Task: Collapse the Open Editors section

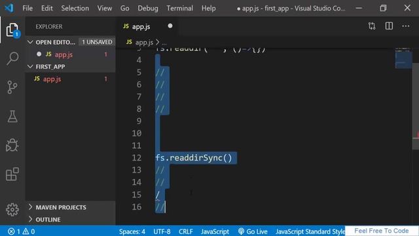Action: 30,42
